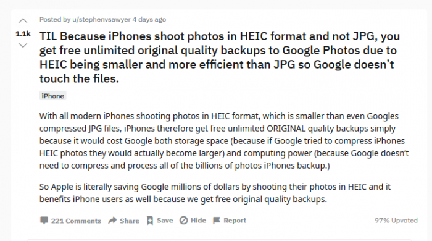This screenshot has height=241, width=432.
Task: Select the Share button label
Action: [x=130, y=221]
